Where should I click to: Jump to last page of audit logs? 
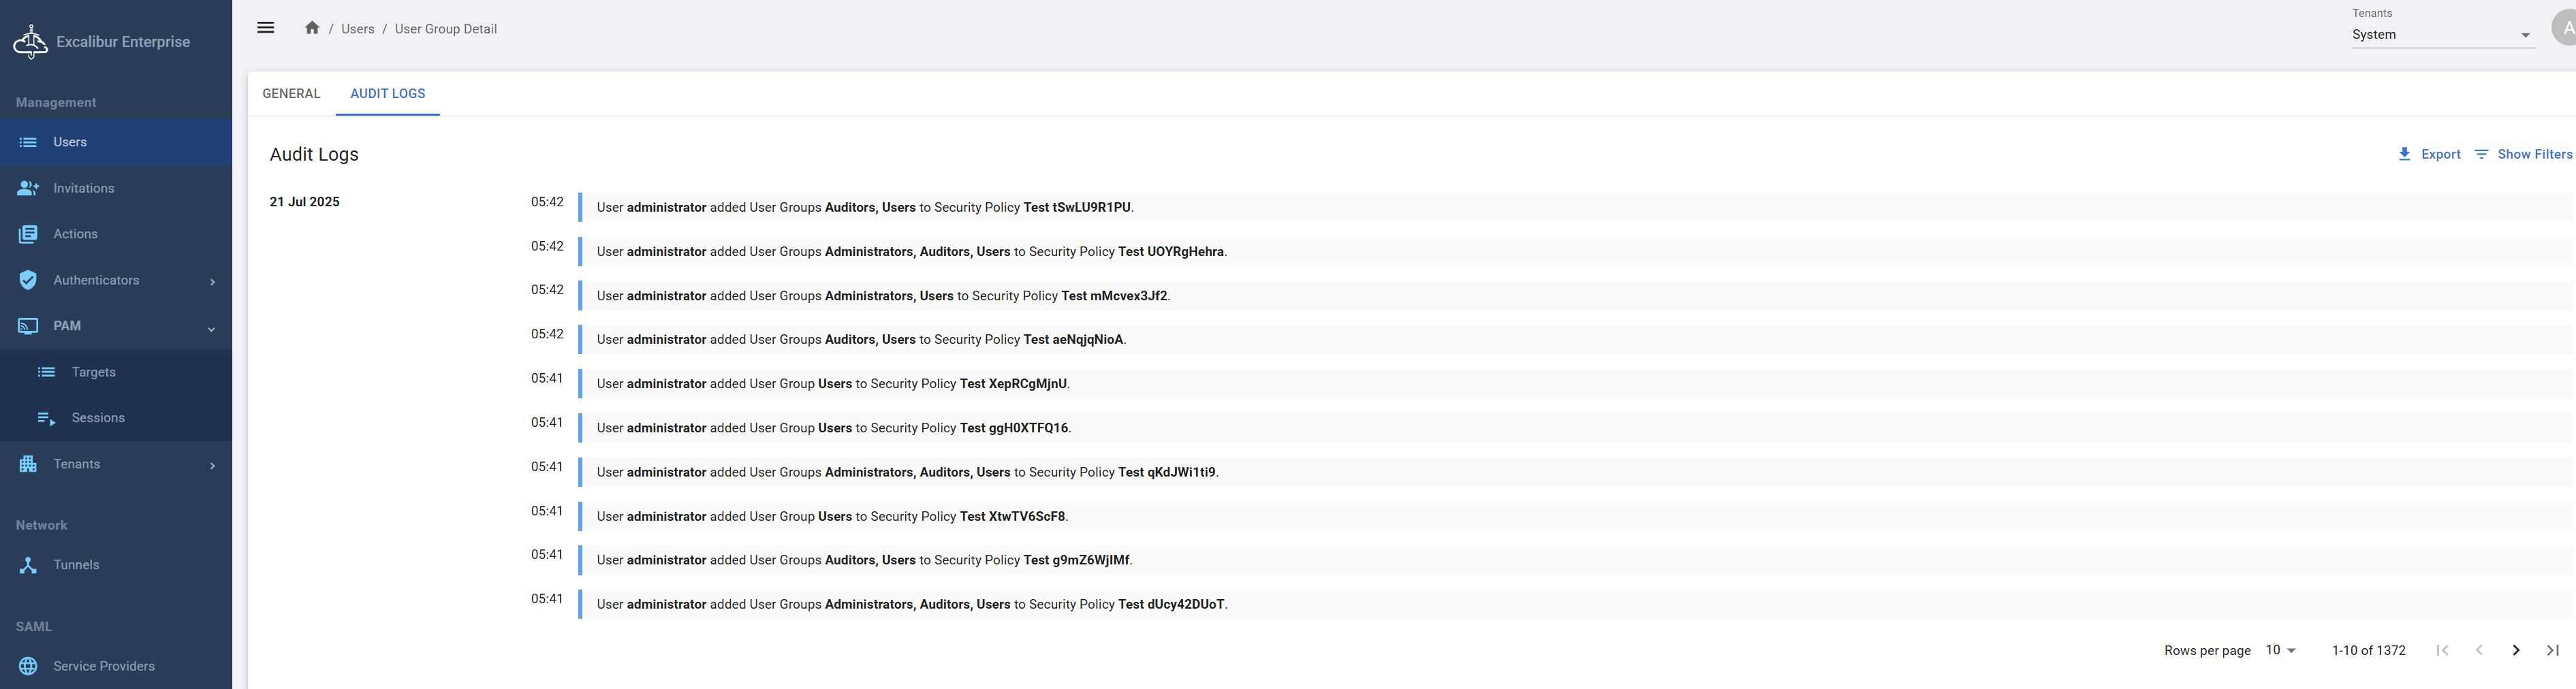tap(2553, 650)
